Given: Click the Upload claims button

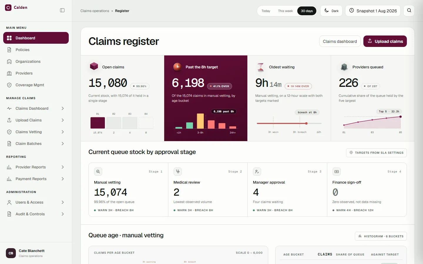Looking at the screenshot, I should [385, 41].
